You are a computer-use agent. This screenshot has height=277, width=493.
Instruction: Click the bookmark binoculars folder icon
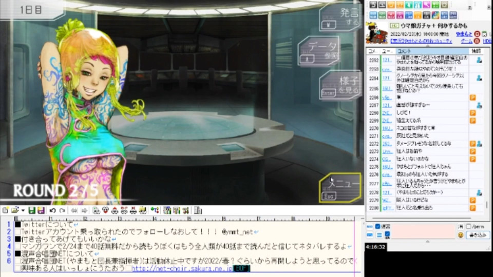[142, 210]
